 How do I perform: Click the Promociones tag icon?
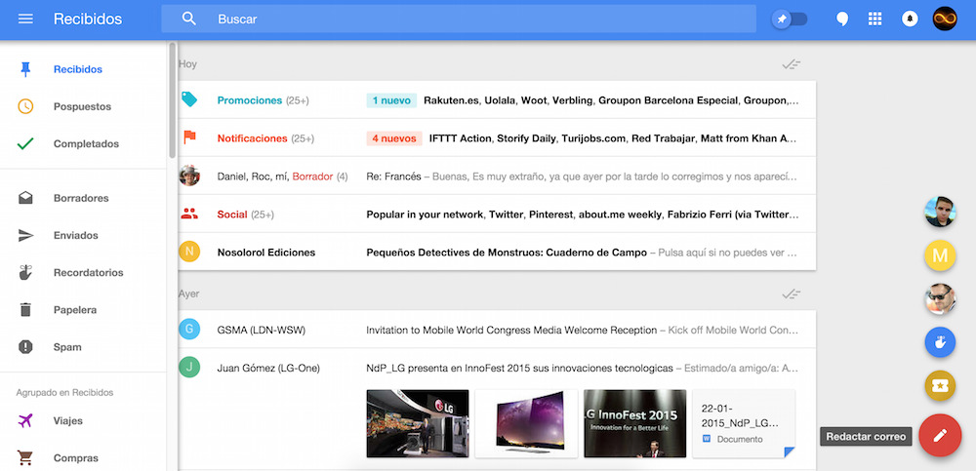tap(189, 99)
